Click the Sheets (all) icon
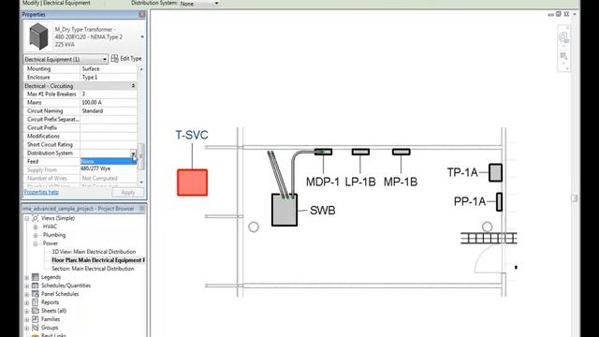The width and height of the screenshot is (599, 337). click(x=36, y=311)
